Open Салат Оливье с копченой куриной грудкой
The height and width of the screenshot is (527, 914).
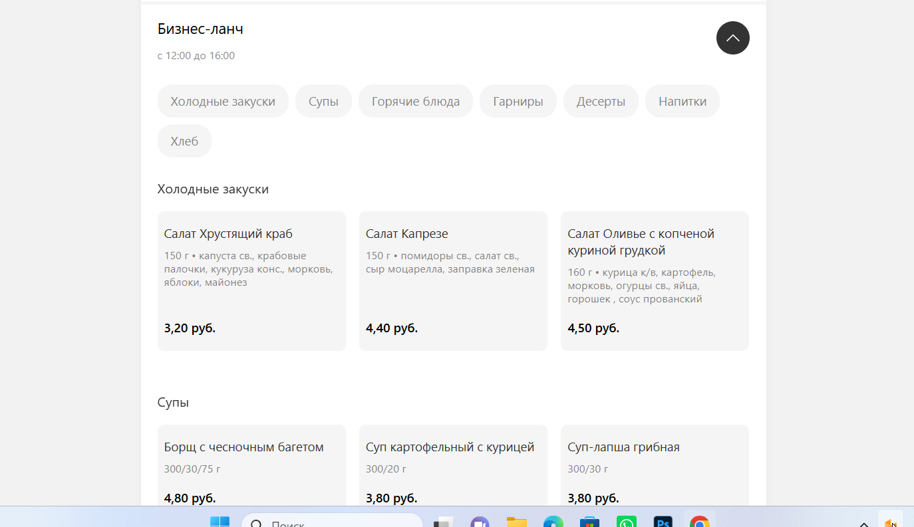tap(655, 281)
